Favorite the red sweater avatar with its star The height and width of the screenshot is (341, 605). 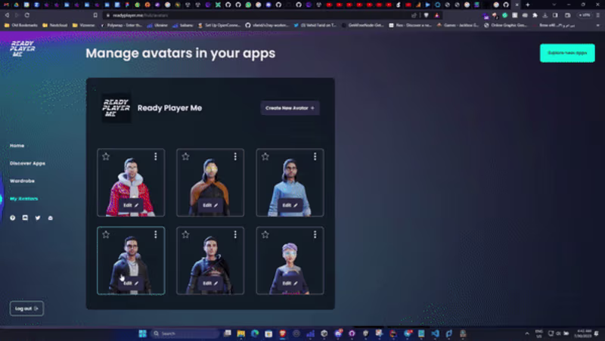coord(106,157)
